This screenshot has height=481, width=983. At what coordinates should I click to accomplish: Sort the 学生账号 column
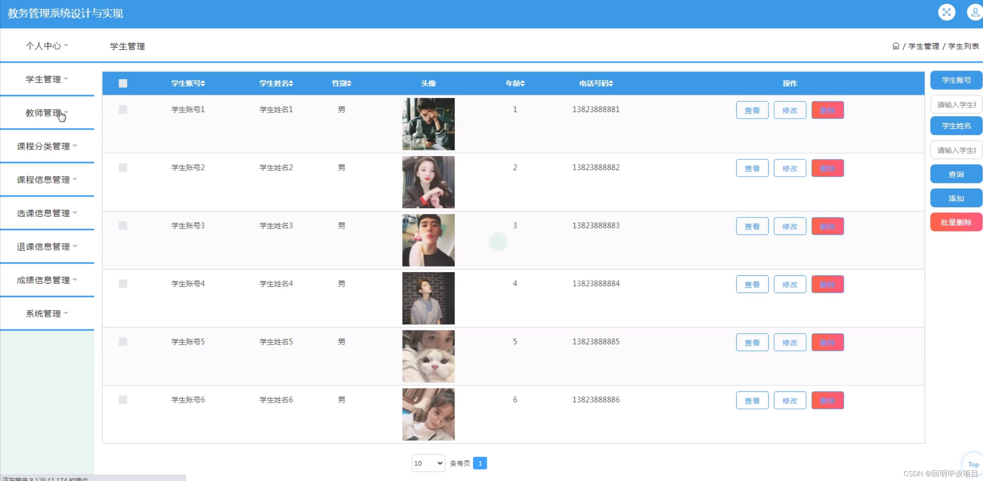(188, 83)
